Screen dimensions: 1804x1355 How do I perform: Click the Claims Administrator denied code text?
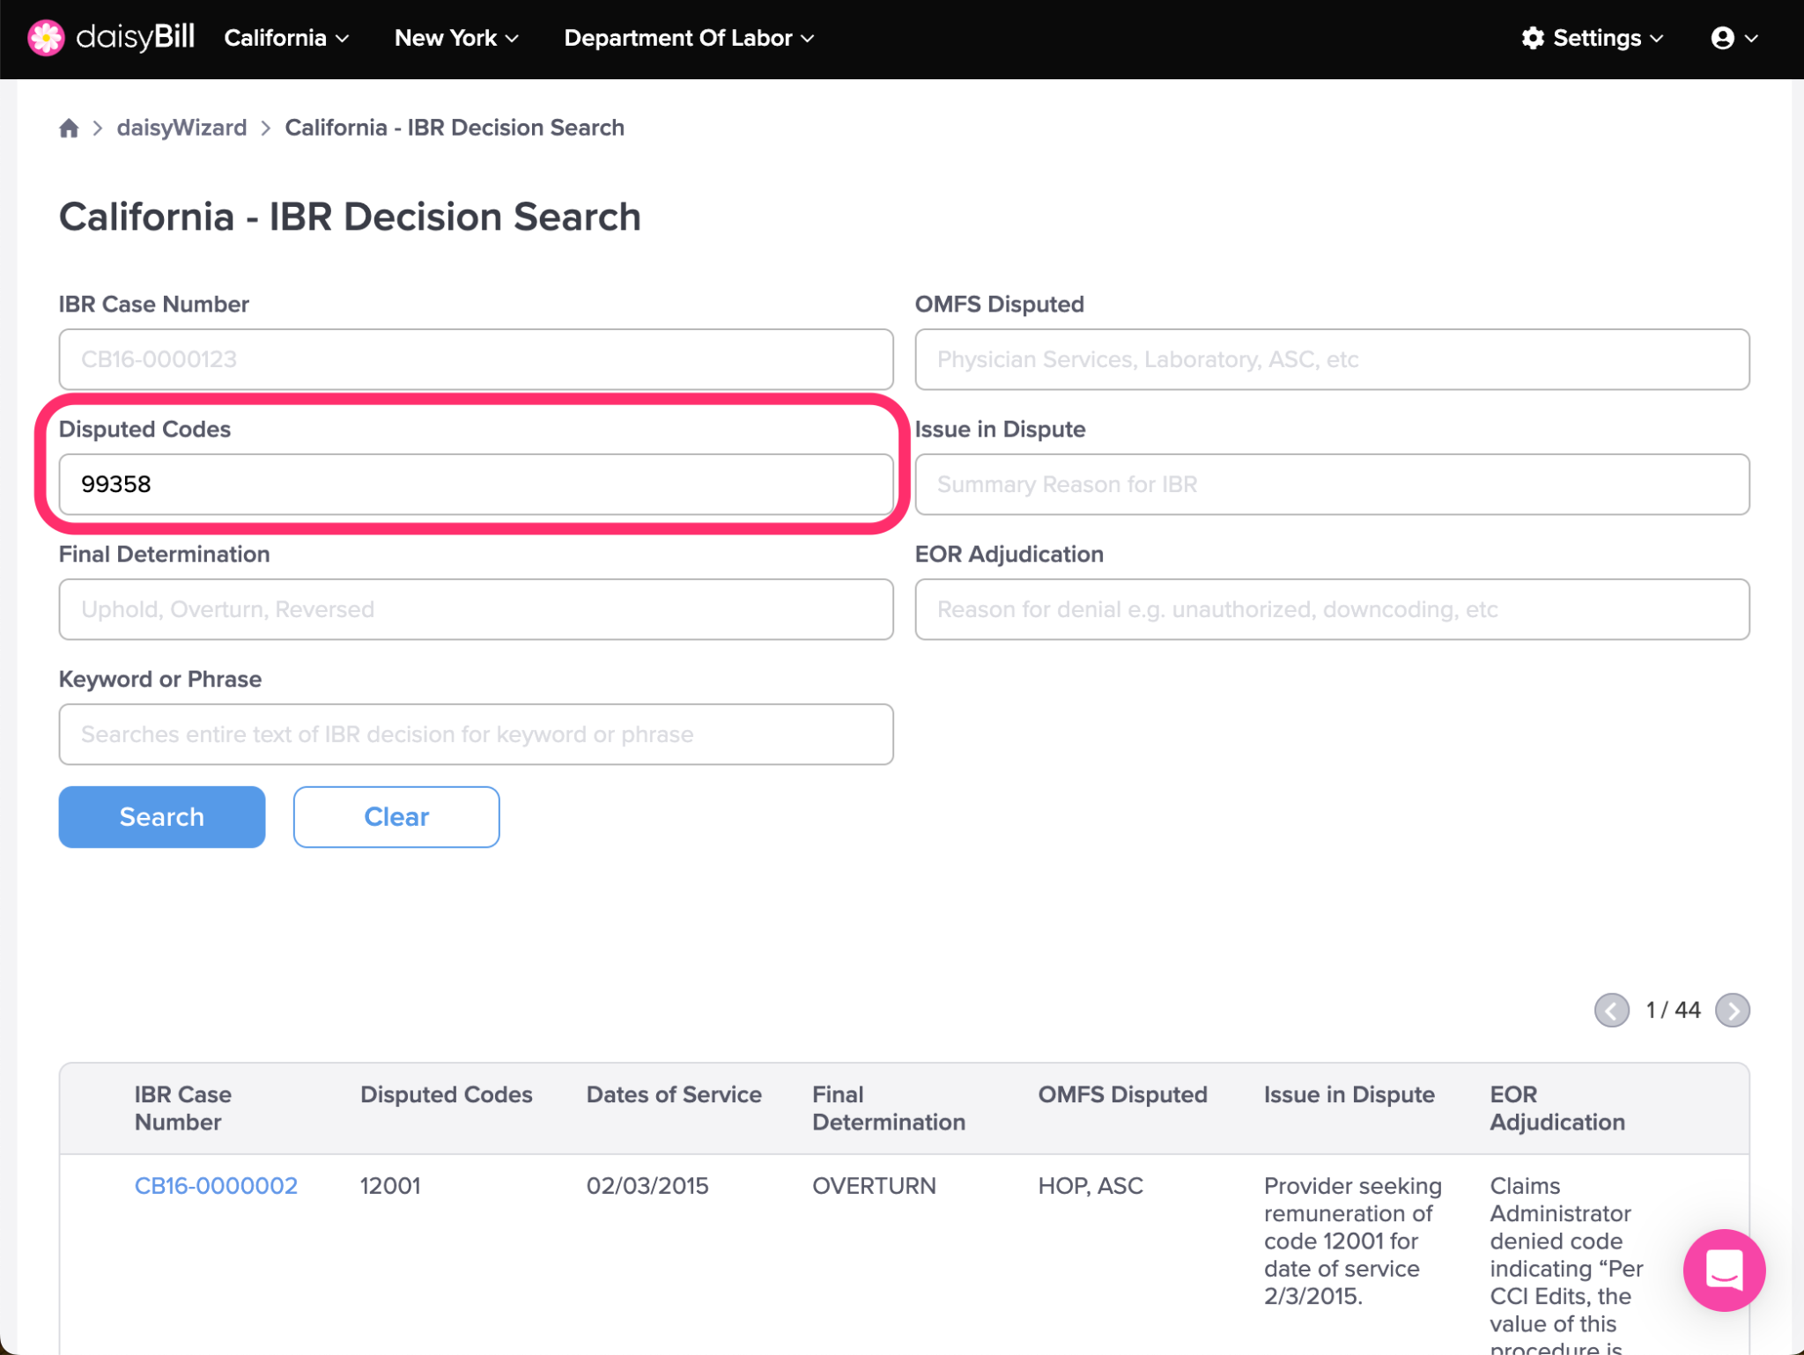pyautogui.click(x=1566, y=1263)
